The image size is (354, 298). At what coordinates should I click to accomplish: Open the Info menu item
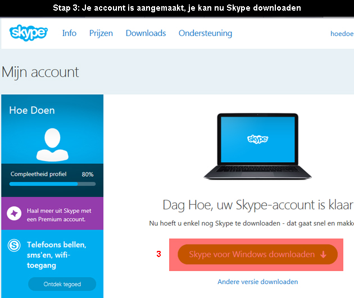69,33
